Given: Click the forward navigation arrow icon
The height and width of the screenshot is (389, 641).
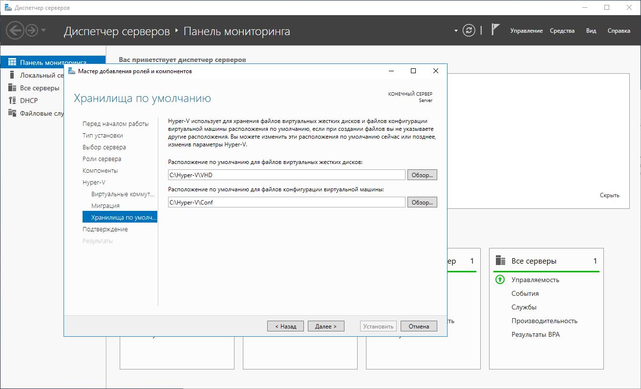Looking at the screenshot, I should (32, 31).
